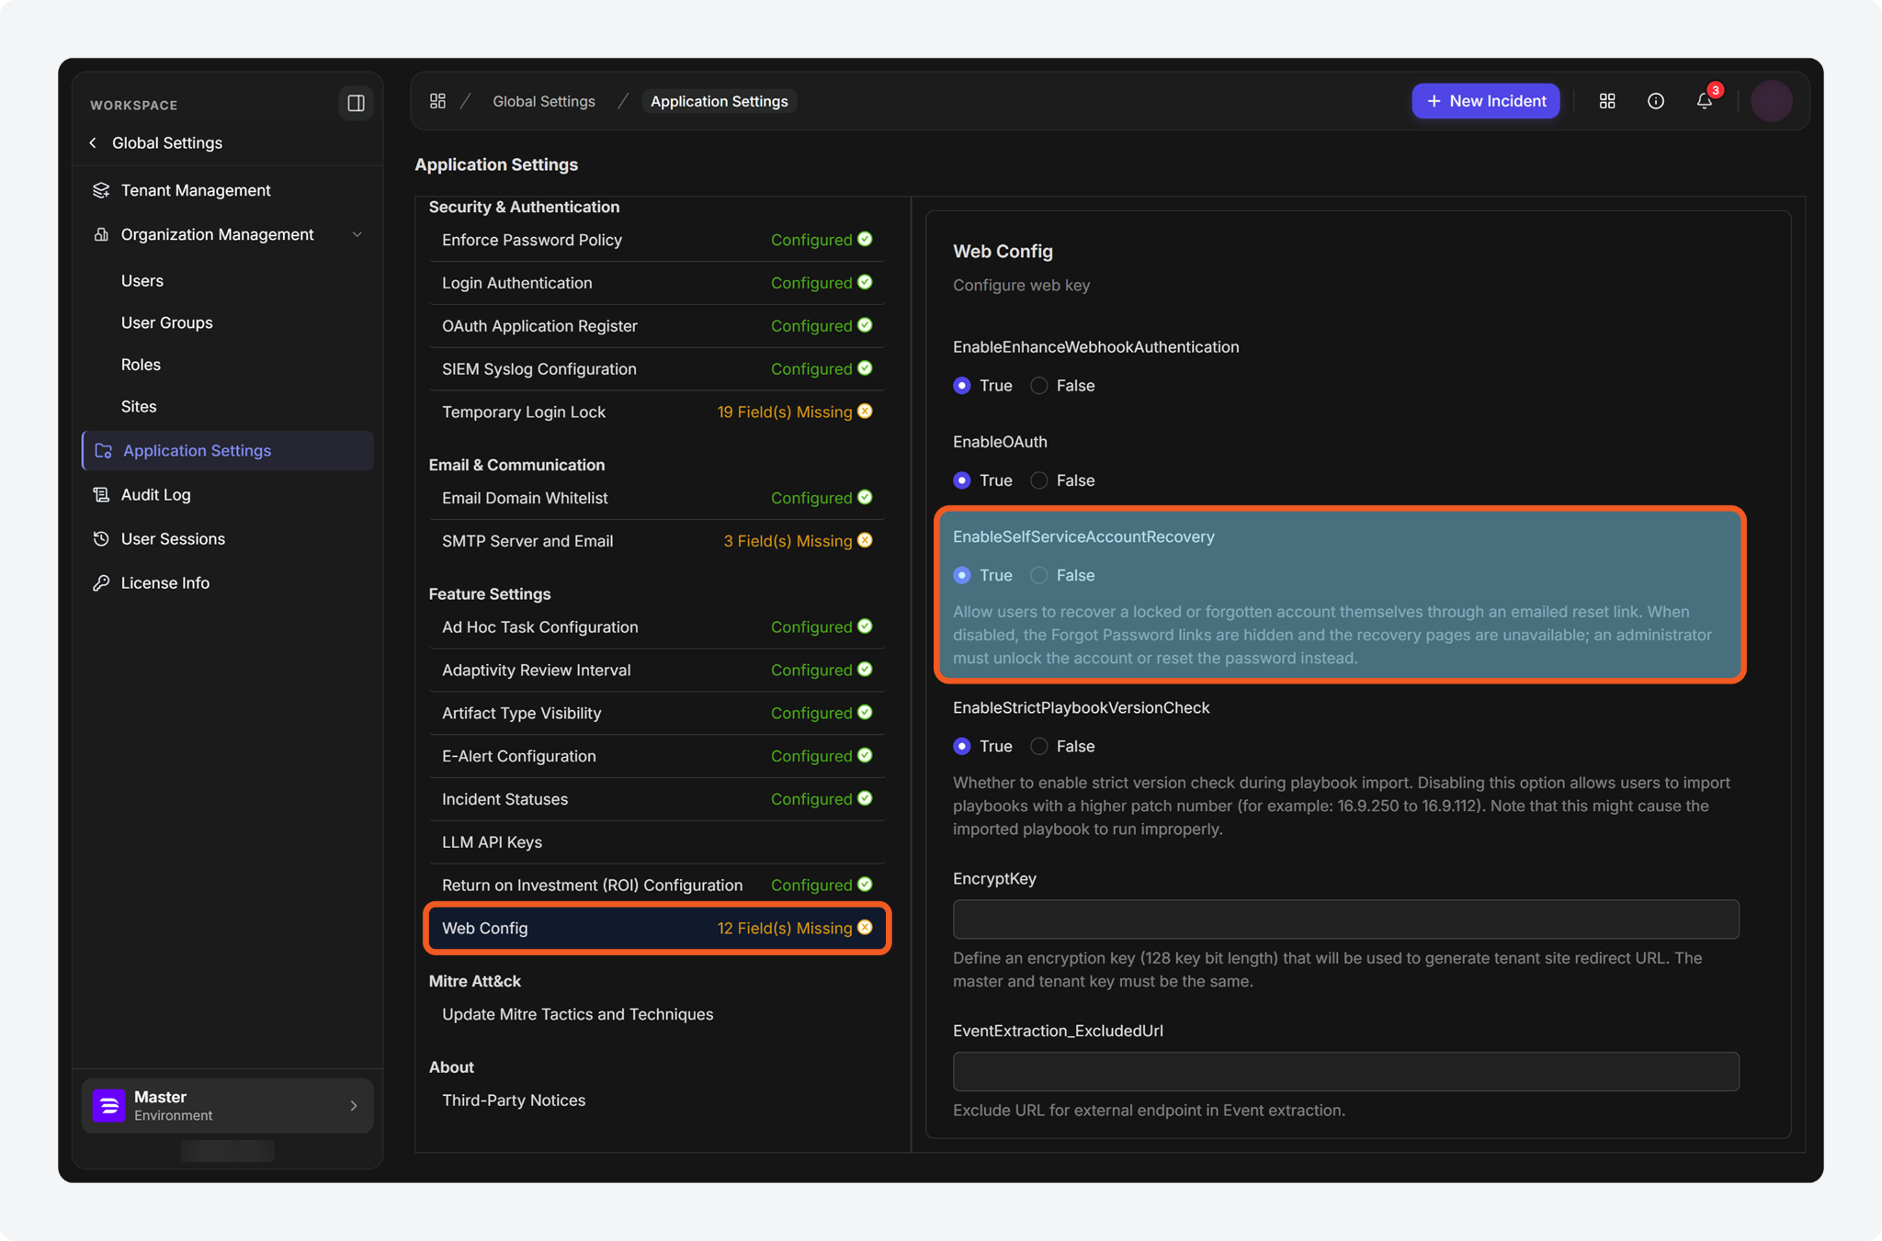Screen dimensions: 1882x1241
Task: Set EnableOAuth to False
Action: point(1039,480)
